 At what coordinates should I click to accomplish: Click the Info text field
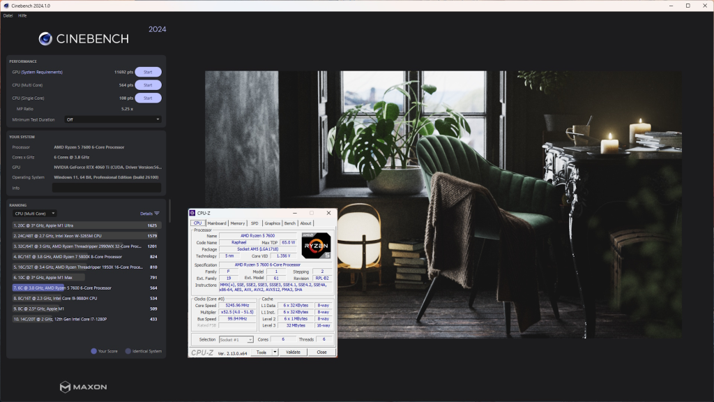tap(107, 188)
